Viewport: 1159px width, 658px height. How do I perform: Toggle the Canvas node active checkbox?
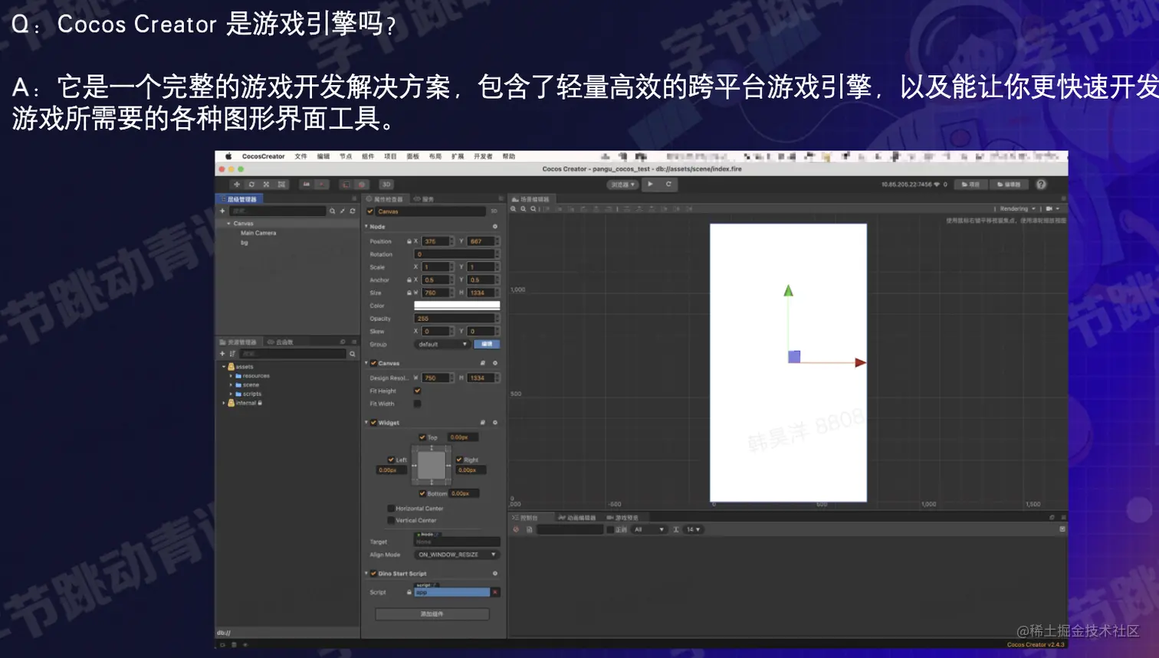(x=370, y=211)
